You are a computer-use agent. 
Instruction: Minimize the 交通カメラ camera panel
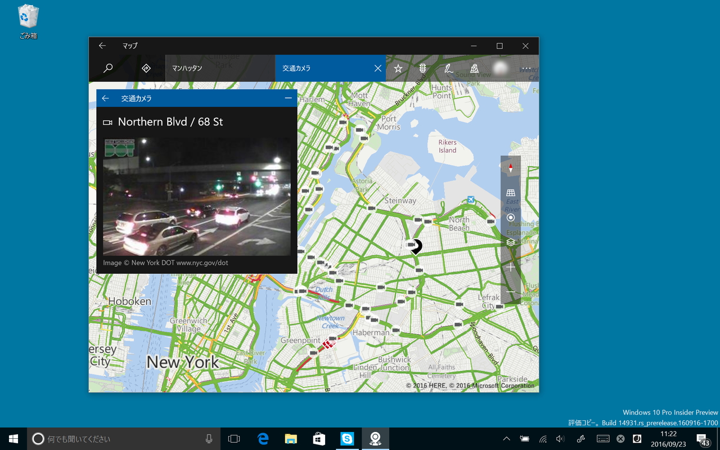click(289, 98)
